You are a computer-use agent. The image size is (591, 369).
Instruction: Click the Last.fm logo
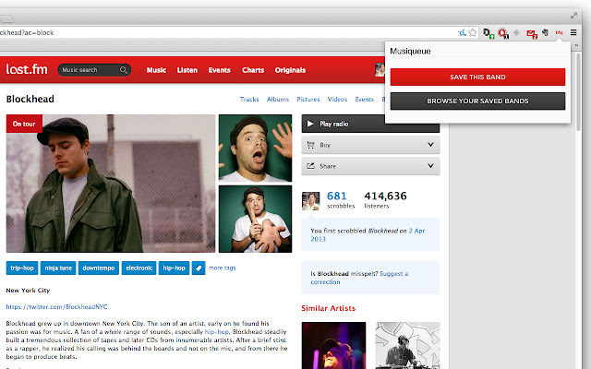tap(27, 69)
